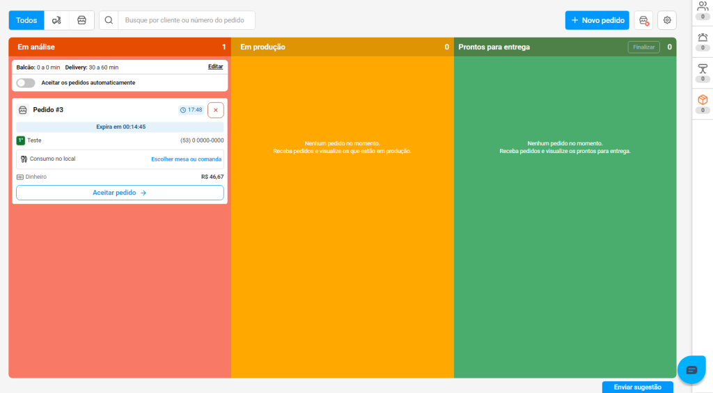Edit the Balcão and Delivery times
Screen dimensions: 713x393
coord(215,67)
